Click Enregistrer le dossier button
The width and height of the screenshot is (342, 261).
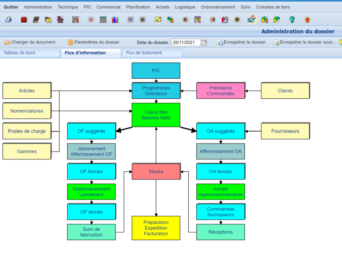click(241, 42)
